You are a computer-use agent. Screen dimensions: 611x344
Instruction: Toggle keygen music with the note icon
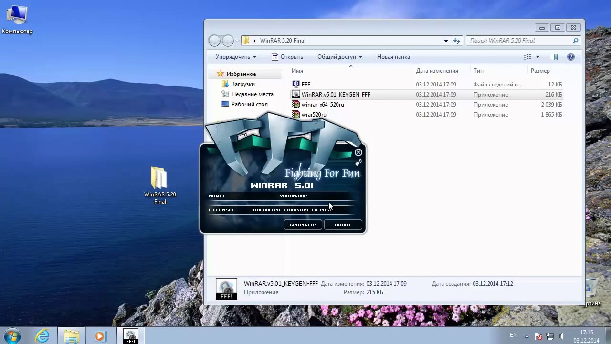[x=358, y=162]
